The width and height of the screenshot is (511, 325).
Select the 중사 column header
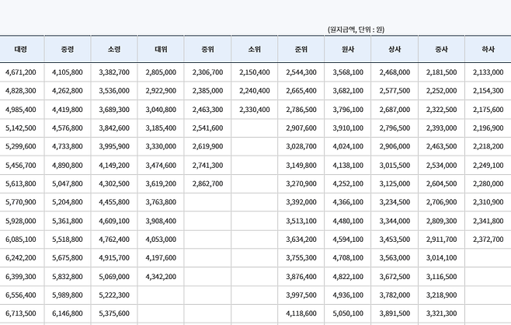point(441,48)
